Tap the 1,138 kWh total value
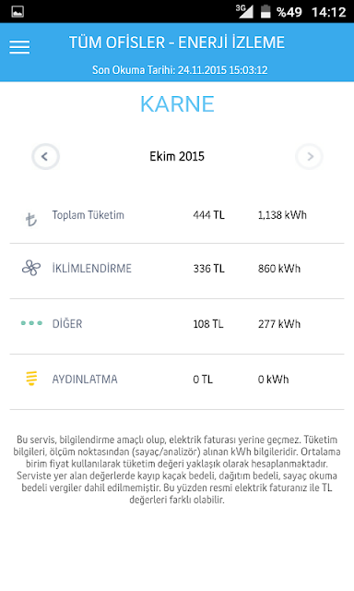 [x=282, y=215]
